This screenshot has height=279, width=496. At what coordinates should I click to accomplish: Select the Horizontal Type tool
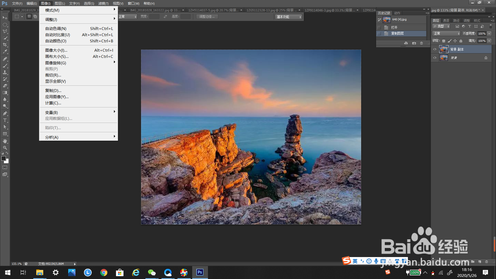click(5, 120)
